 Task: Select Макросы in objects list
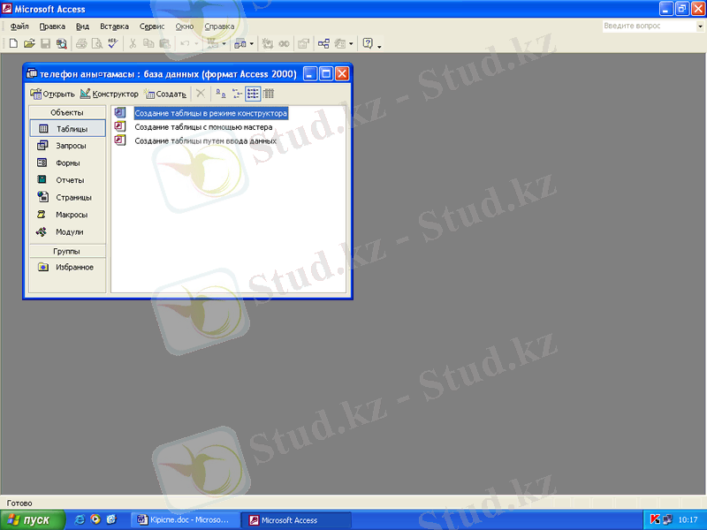click(67, 215)
